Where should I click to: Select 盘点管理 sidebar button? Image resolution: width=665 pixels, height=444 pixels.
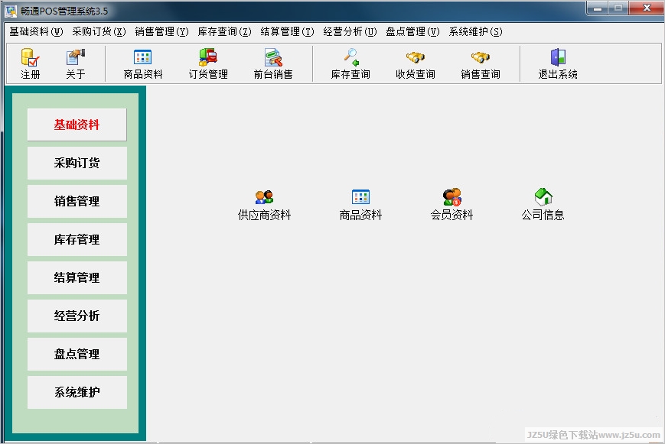pos(77,354)
